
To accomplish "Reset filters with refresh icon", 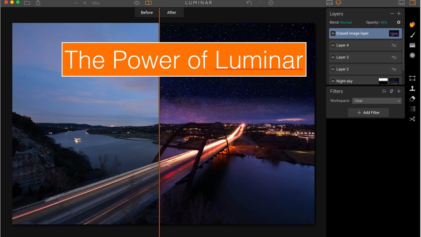I will [x=391, y=91].
